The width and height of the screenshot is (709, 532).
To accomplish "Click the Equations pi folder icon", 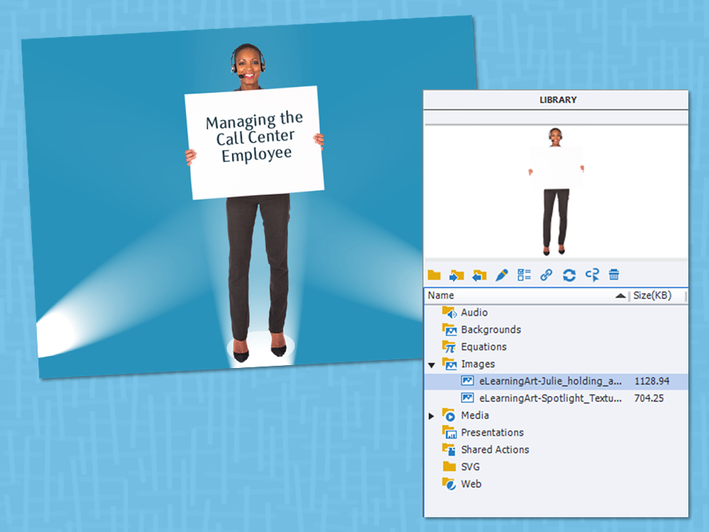I will tap(449, 347).
